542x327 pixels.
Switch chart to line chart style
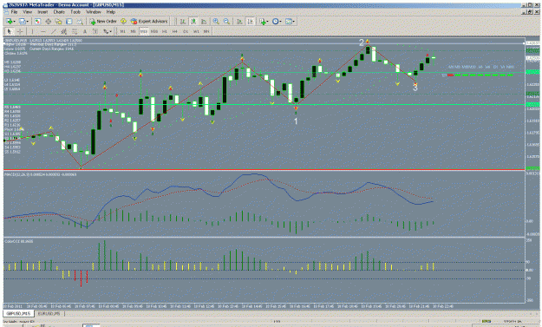click(x=204, y=22)
